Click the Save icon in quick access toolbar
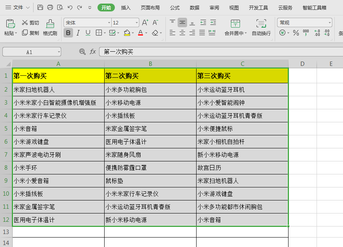 [40, 7]
